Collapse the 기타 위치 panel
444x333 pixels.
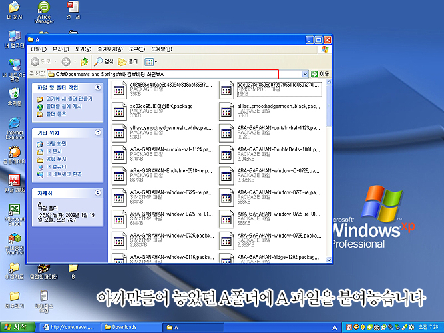click(x=99, y=133)
